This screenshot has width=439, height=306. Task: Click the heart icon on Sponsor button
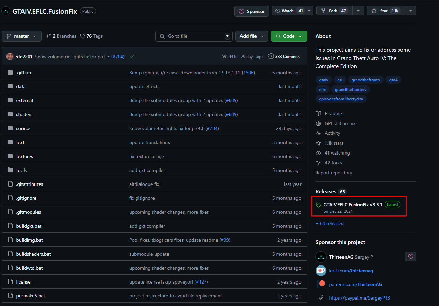tap(242, 11)
